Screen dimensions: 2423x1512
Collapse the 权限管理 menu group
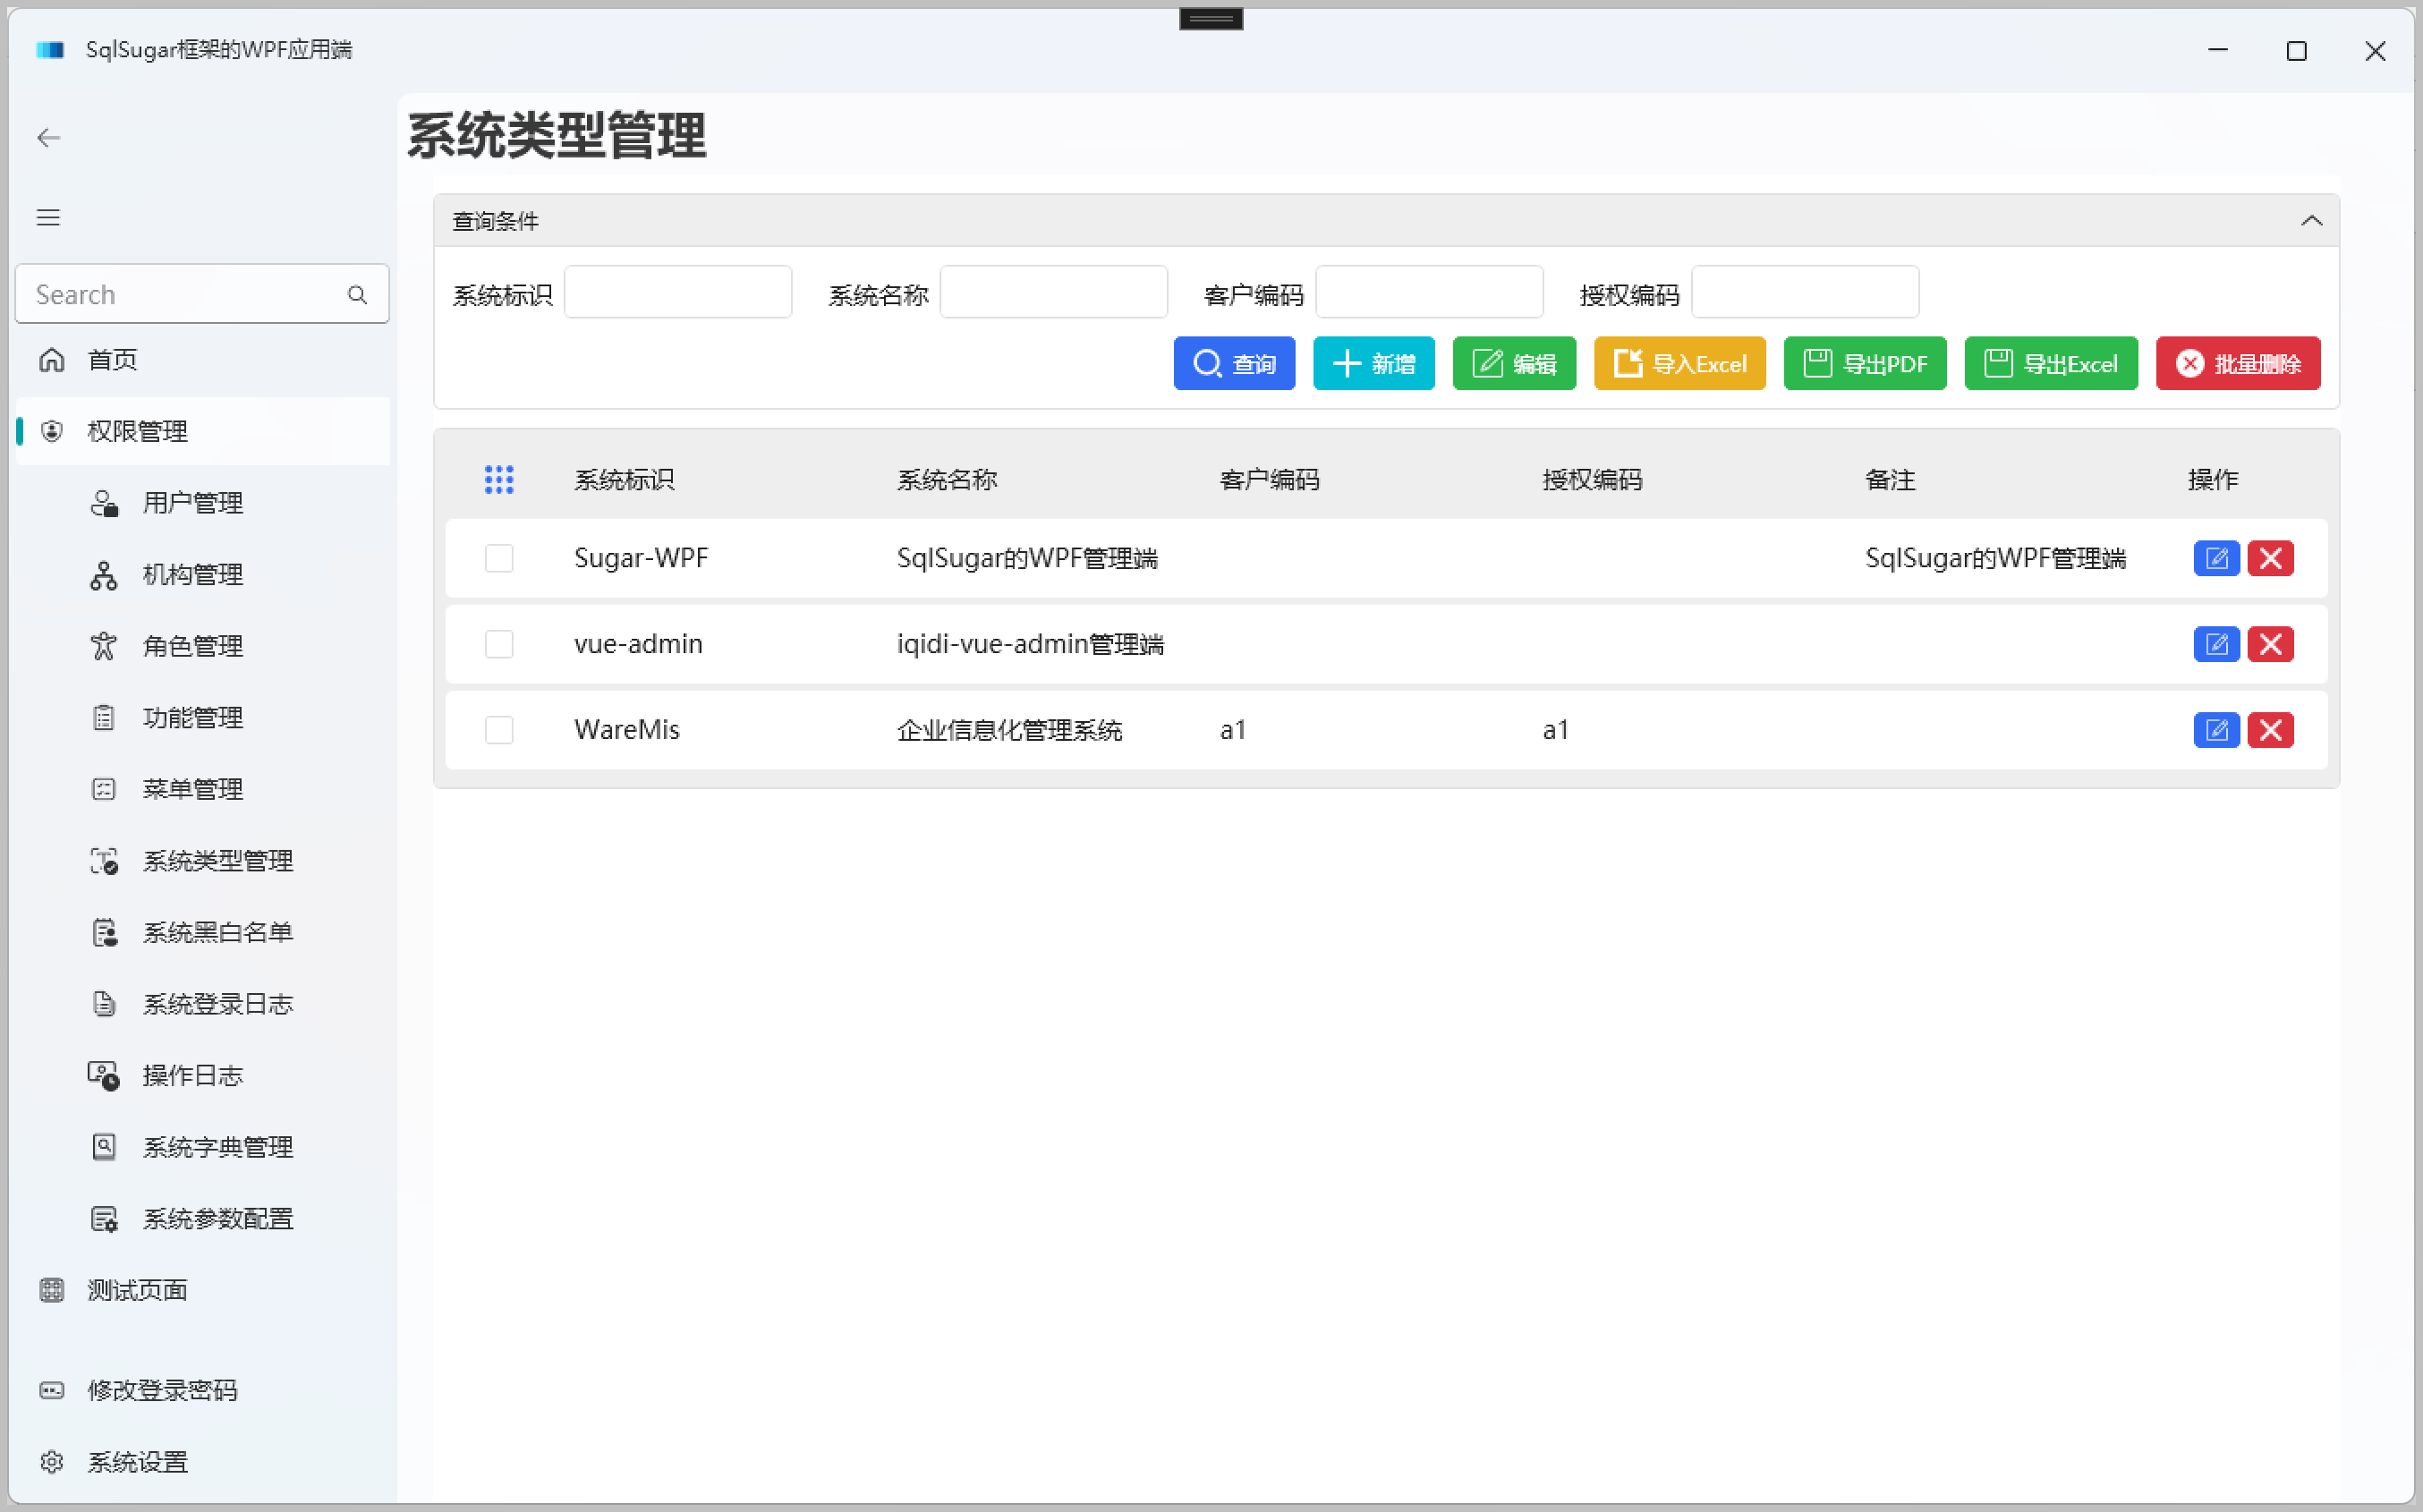(x=138, y=431)
